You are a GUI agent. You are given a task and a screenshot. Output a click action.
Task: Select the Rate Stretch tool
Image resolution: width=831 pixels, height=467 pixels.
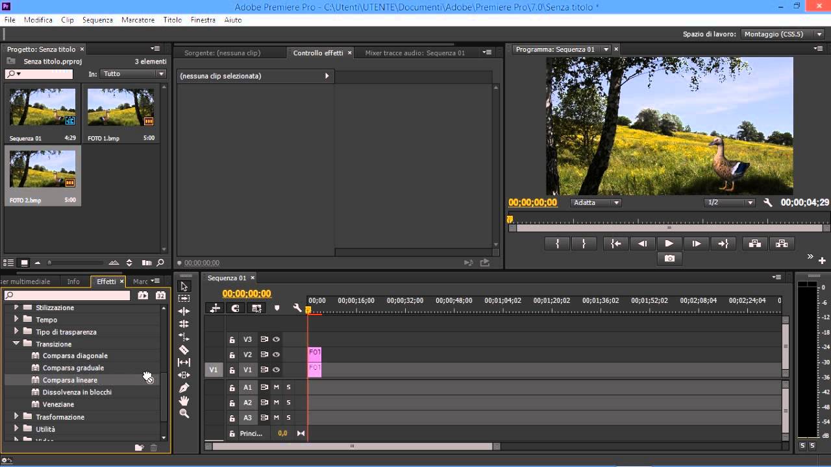(184, 337)
